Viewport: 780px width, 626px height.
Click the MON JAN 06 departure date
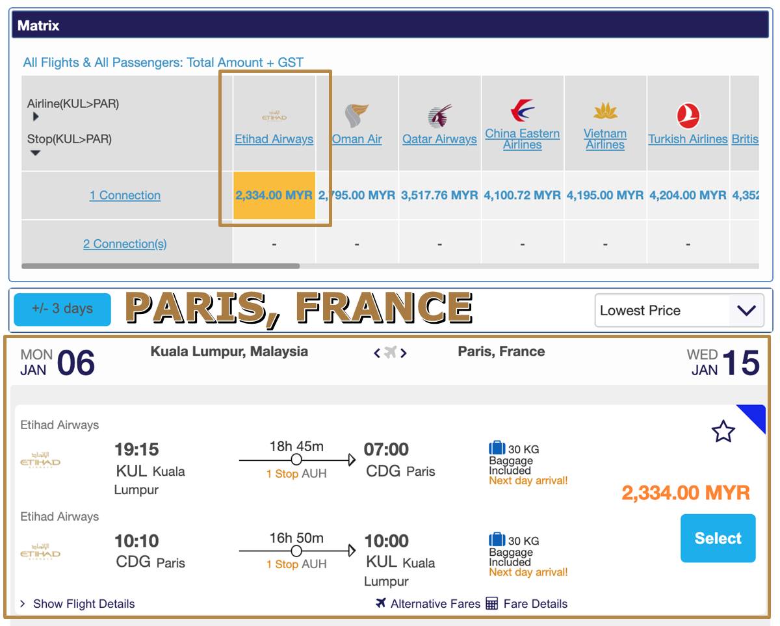pos(57,363)
